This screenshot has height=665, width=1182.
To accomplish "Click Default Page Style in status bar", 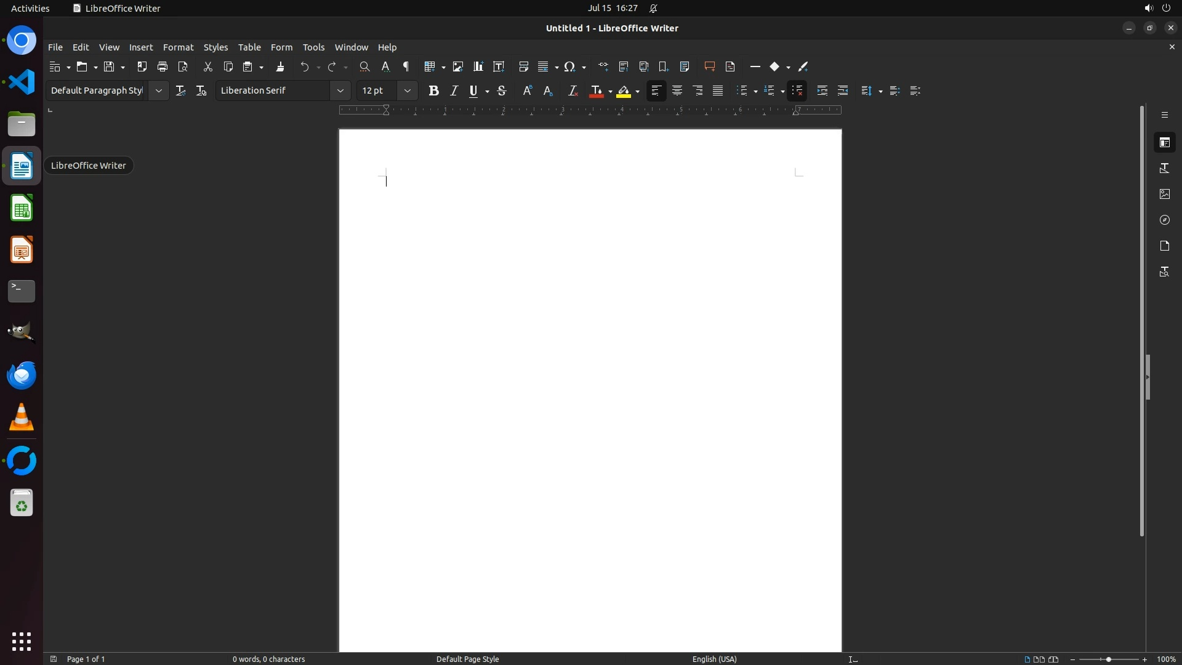I will (x=467, y=659).
